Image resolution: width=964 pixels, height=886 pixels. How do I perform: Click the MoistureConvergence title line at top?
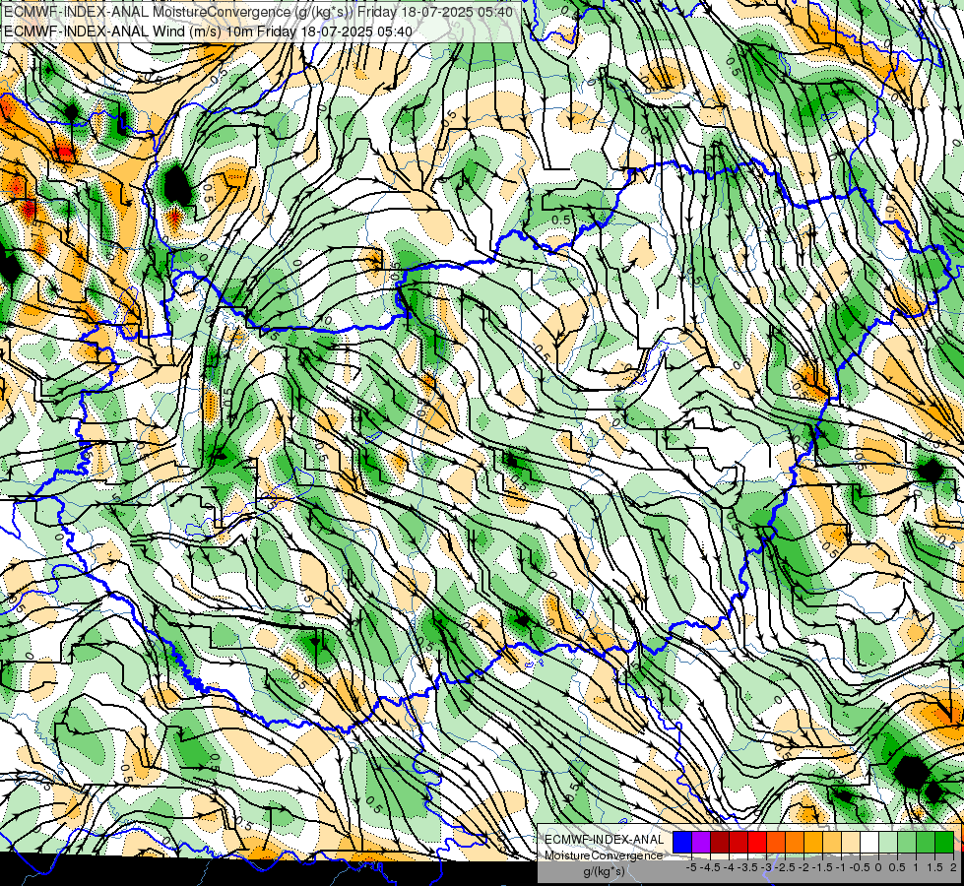coord(258,12)
